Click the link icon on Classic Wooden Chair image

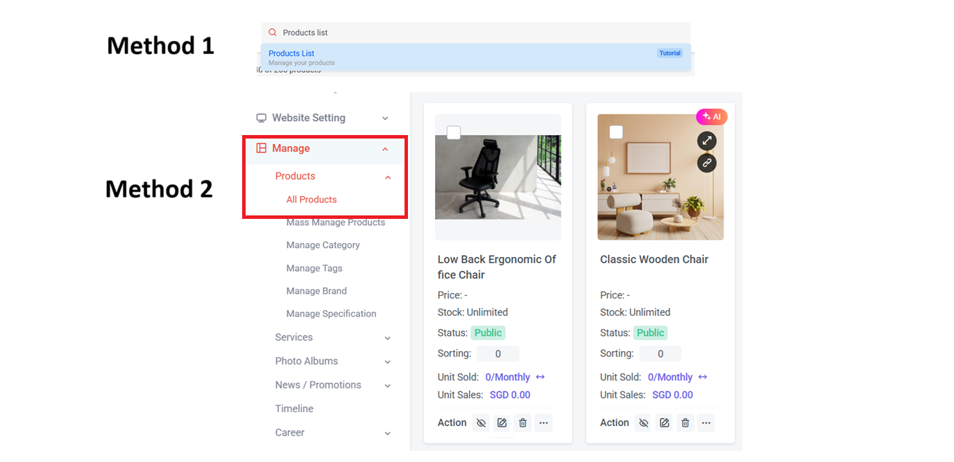coord(706,163)
